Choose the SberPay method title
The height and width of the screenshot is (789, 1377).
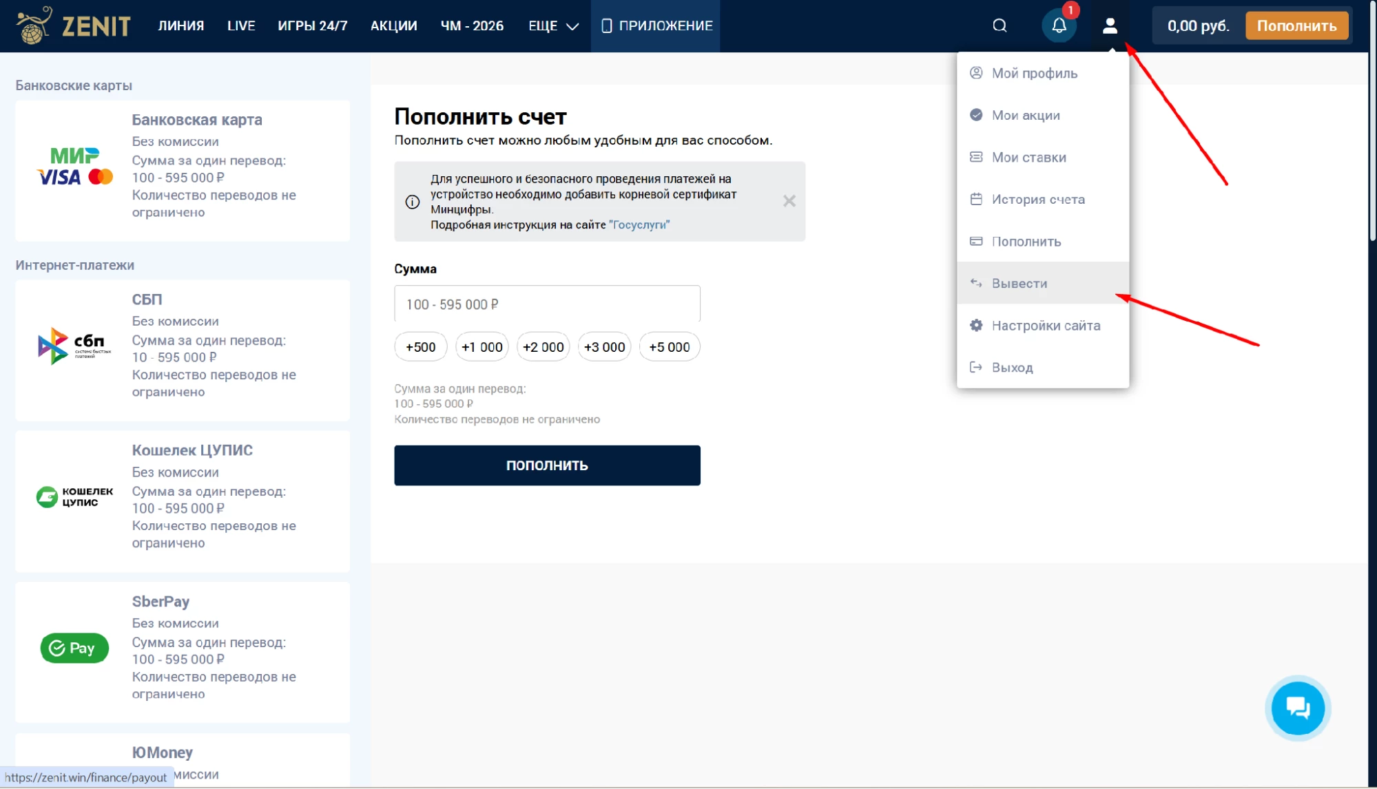coord(161,601)
